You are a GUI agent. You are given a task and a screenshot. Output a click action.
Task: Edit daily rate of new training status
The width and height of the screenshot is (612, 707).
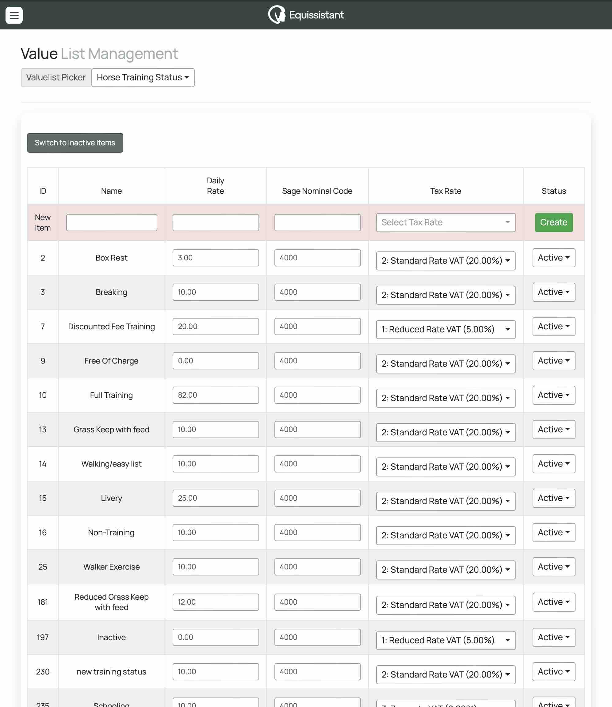[216, 671]
